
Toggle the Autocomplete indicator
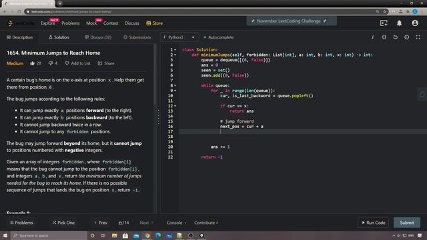click(218, 37)
